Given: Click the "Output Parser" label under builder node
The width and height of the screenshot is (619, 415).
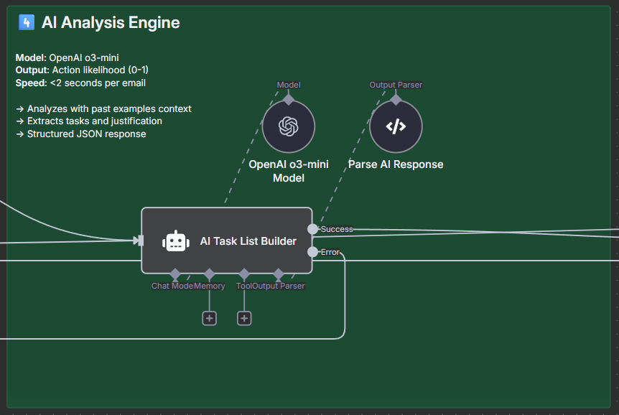Looking at the screenshot, I should coord(279,286).
